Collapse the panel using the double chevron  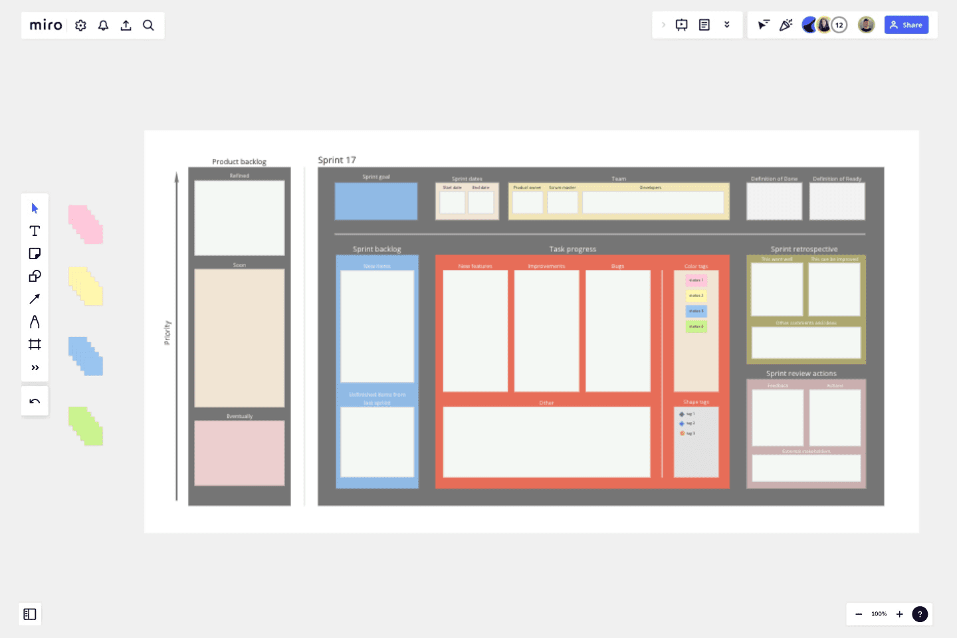(727, 25)
